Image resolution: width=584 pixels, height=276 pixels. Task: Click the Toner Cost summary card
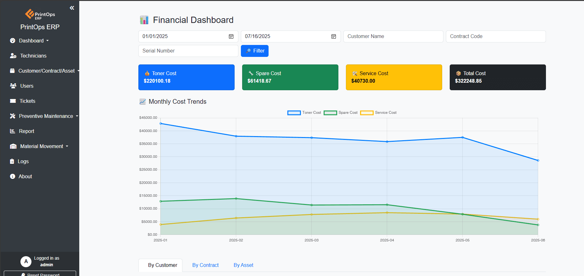click(x=186, y=77)
